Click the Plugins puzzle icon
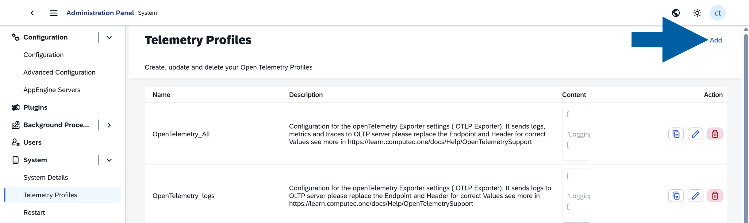 coord(15,108)
